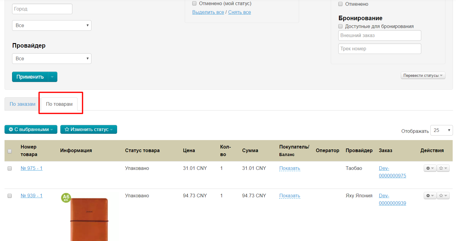The width and height of the screenshot is (456, 241).
Task: Click the 'Трек номер' input field
Action: coord(379,49)
